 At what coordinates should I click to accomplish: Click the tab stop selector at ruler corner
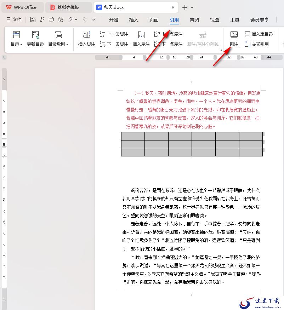4,57
